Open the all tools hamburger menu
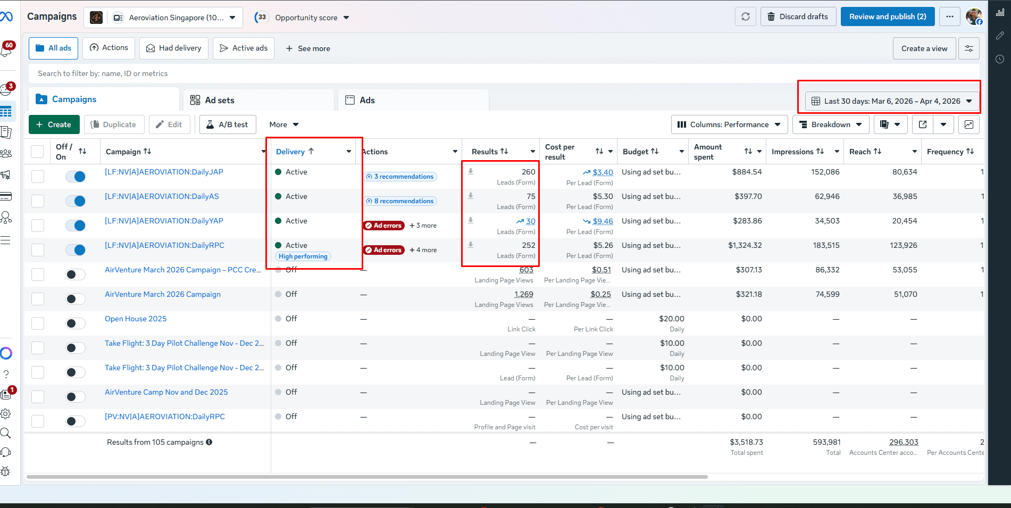The image size is (1011, 508). pyautogui.click(x=6, y=240)
